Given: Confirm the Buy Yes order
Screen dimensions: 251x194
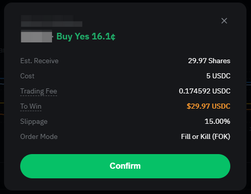Looking at the screenshot, I should click(x=125, y=166).
